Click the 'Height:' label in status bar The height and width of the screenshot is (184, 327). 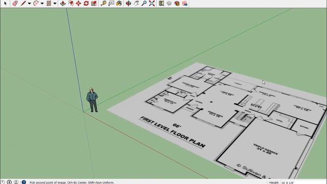274,182
